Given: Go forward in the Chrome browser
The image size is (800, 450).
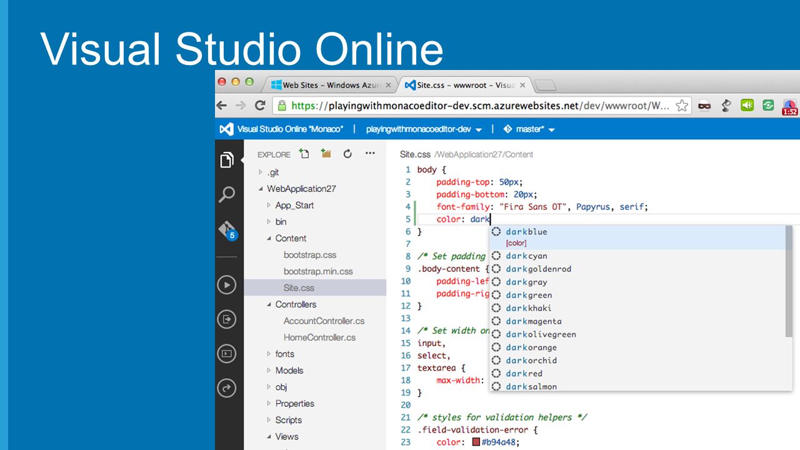Looking at the screenshot, I should coord(241,106).
